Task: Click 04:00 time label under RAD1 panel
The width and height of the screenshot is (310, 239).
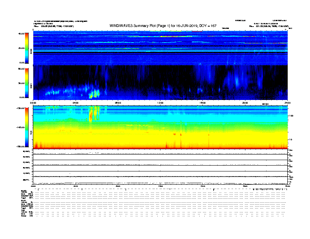Action: click(76, 103)
